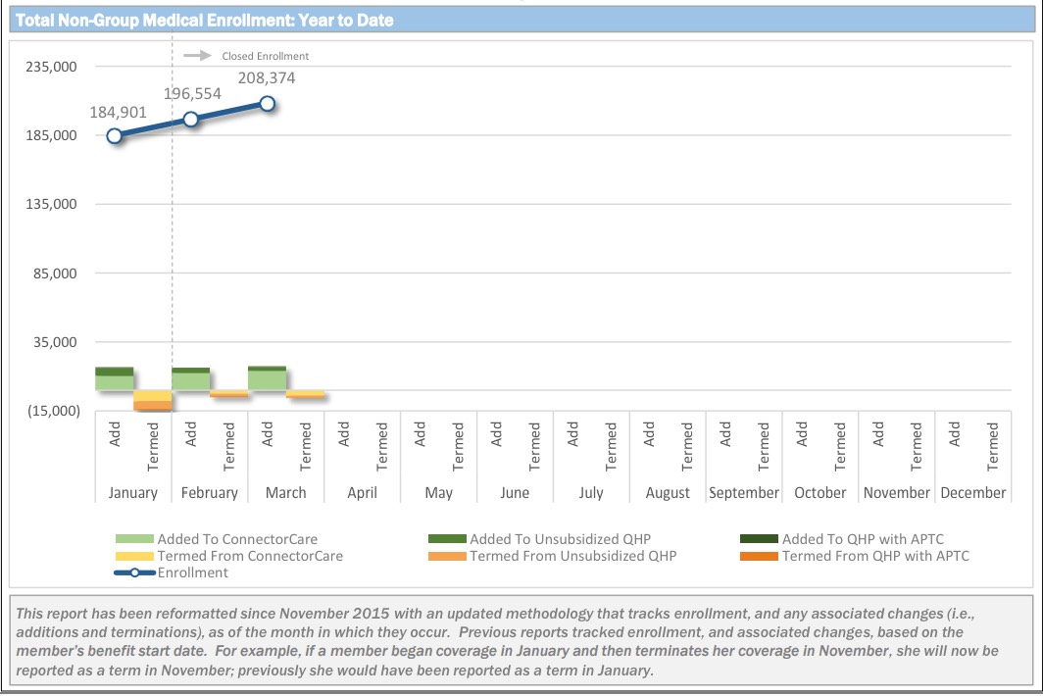
Task: Click the Termed label under April
Action: [x=382, y=447]
